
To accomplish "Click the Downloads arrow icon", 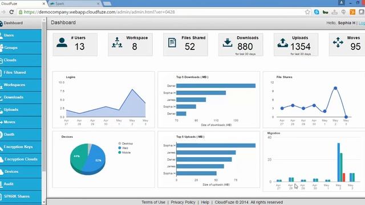I will point(228,43).
